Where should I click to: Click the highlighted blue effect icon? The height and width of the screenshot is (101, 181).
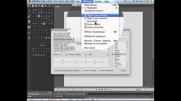click(44, 24)
